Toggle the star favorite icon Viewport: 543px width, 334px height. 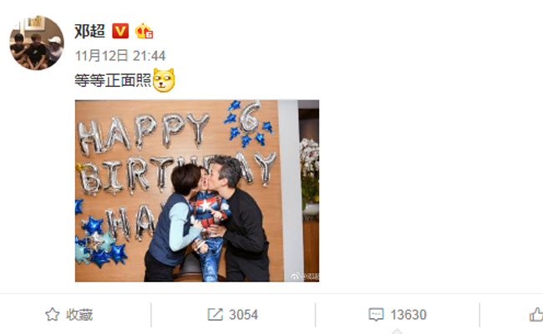pyautogui.click(x=53, y=315)
